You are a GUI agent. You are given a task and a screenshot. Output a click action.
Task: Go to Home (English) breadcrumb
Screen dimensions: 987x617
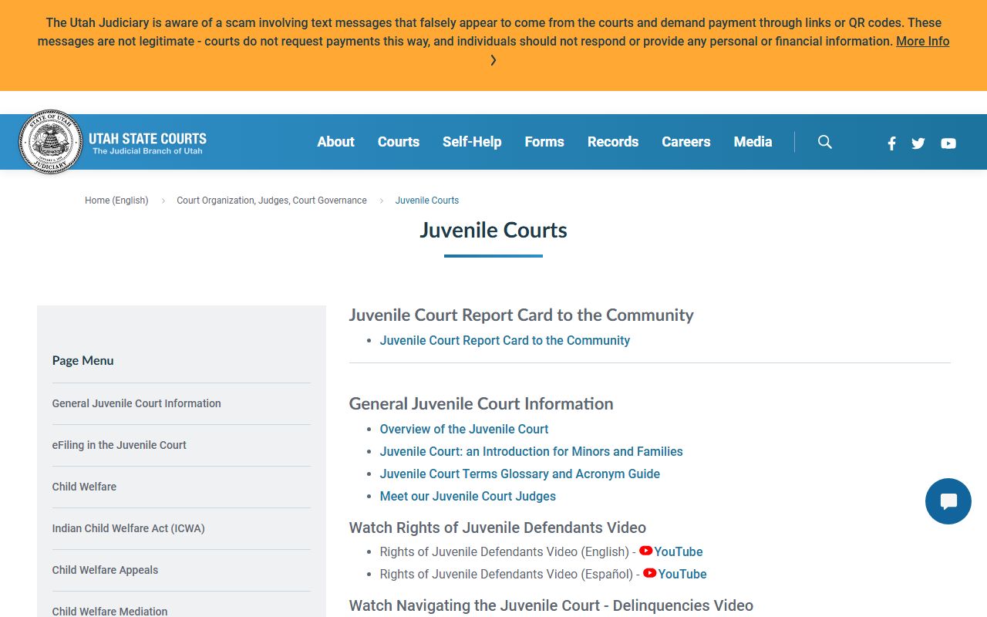tap(116, 201)
